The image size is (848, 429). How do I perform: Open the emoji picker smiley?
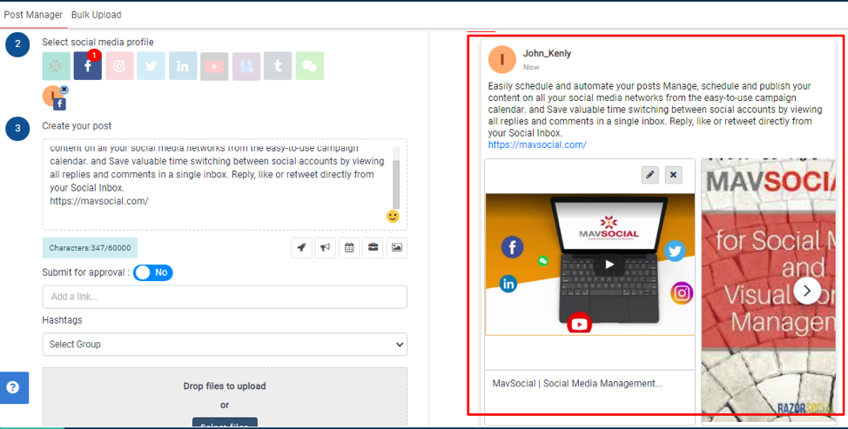click(x=393, y=216)
